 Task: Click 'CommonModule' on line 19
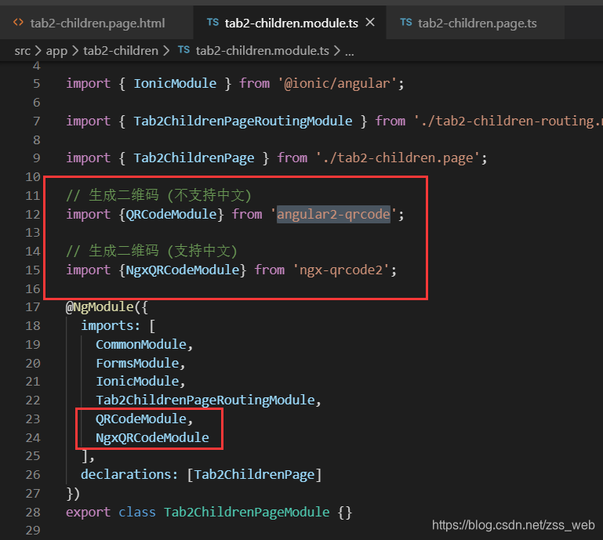coord(141,344)
